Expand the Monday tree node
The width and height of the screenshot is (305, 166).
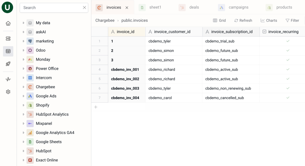click(23, 59)
